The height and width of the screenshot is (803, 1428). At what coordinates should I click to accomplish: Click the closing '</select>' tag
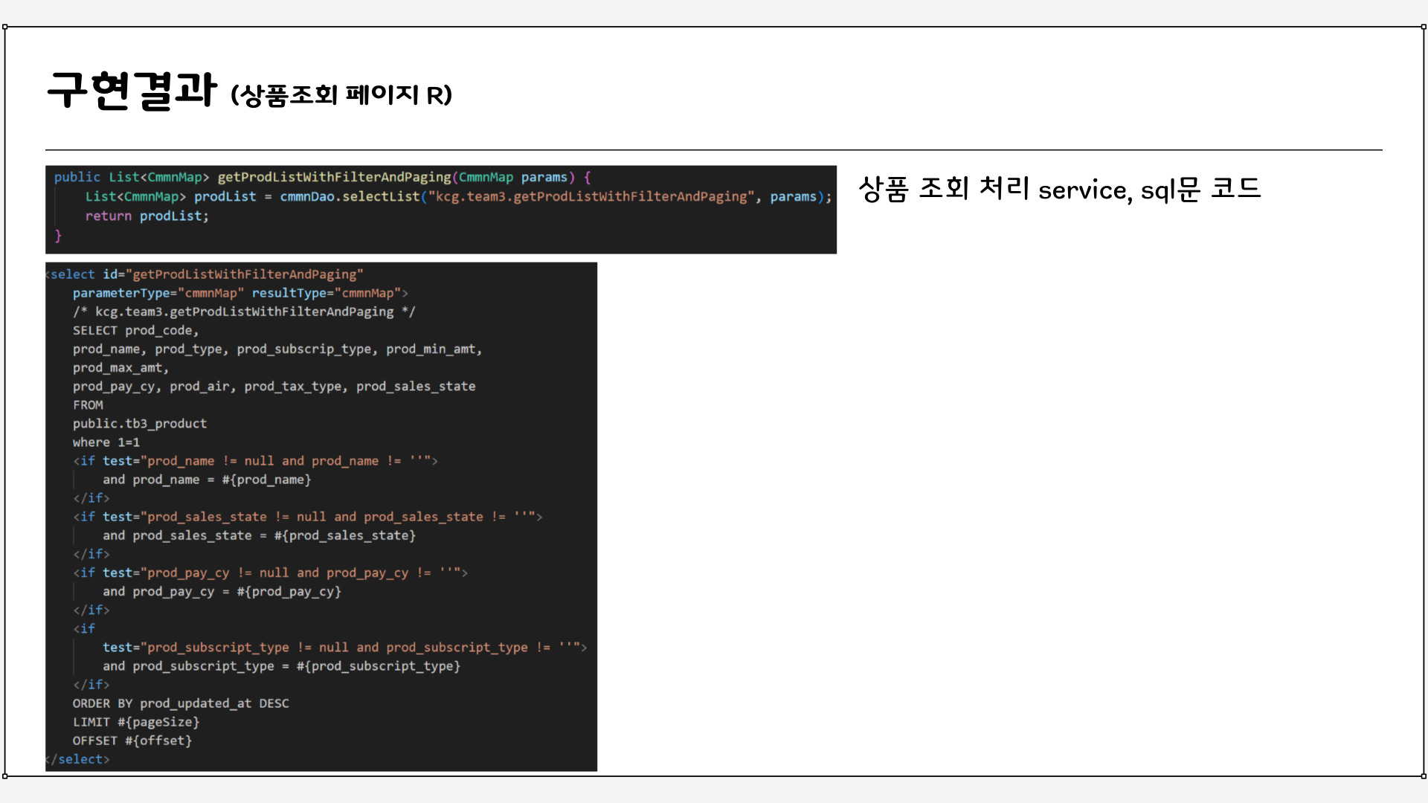[77, 759]
